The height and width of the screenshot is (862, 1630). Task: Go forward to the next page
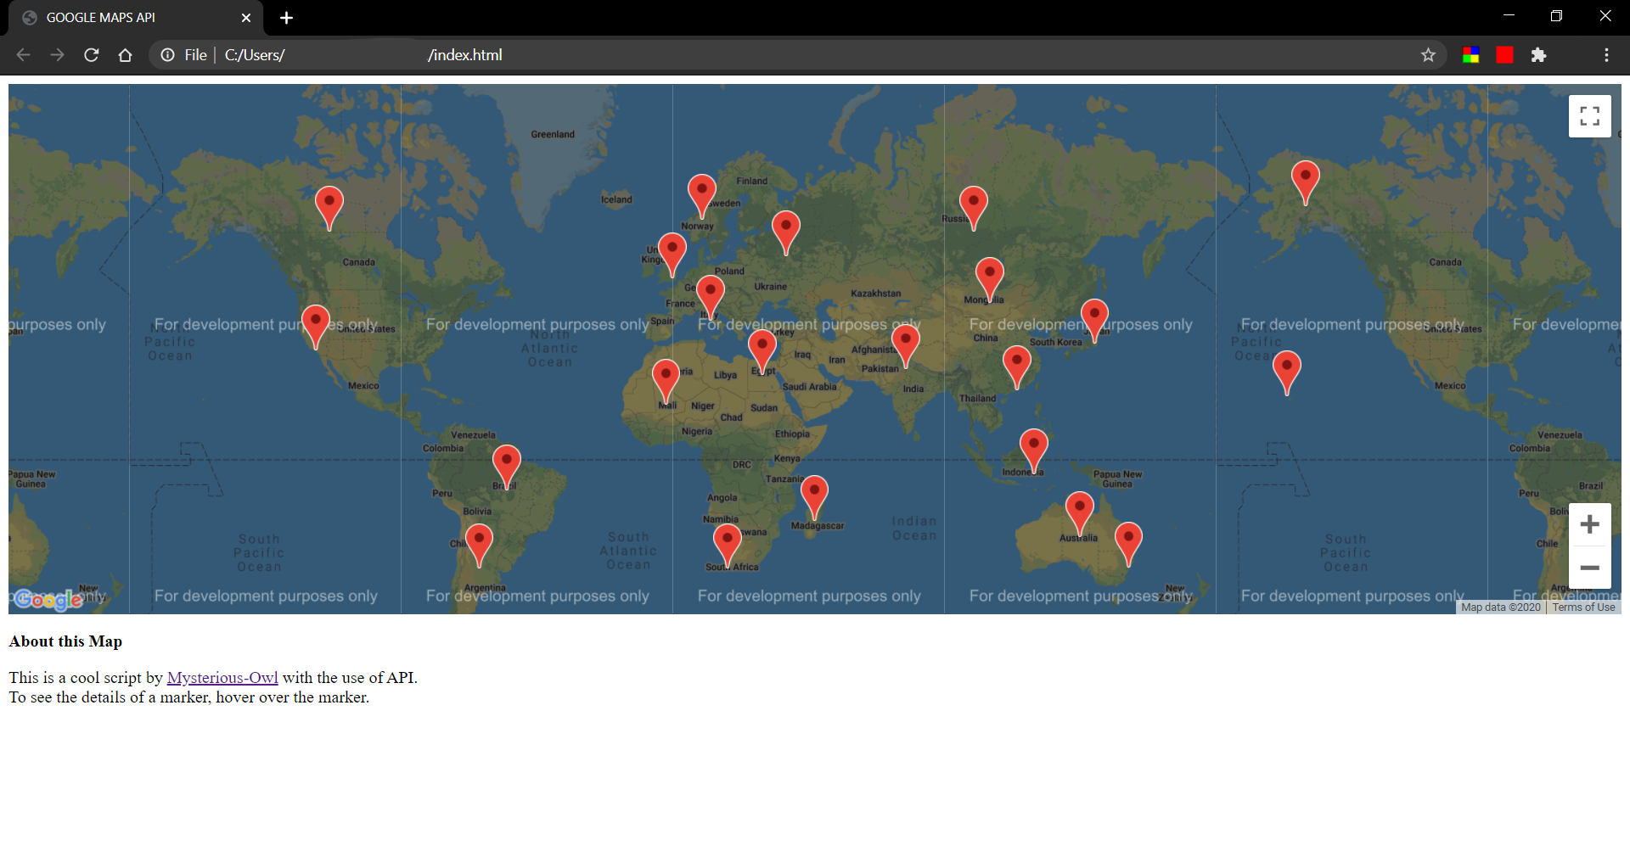point(57,55)
